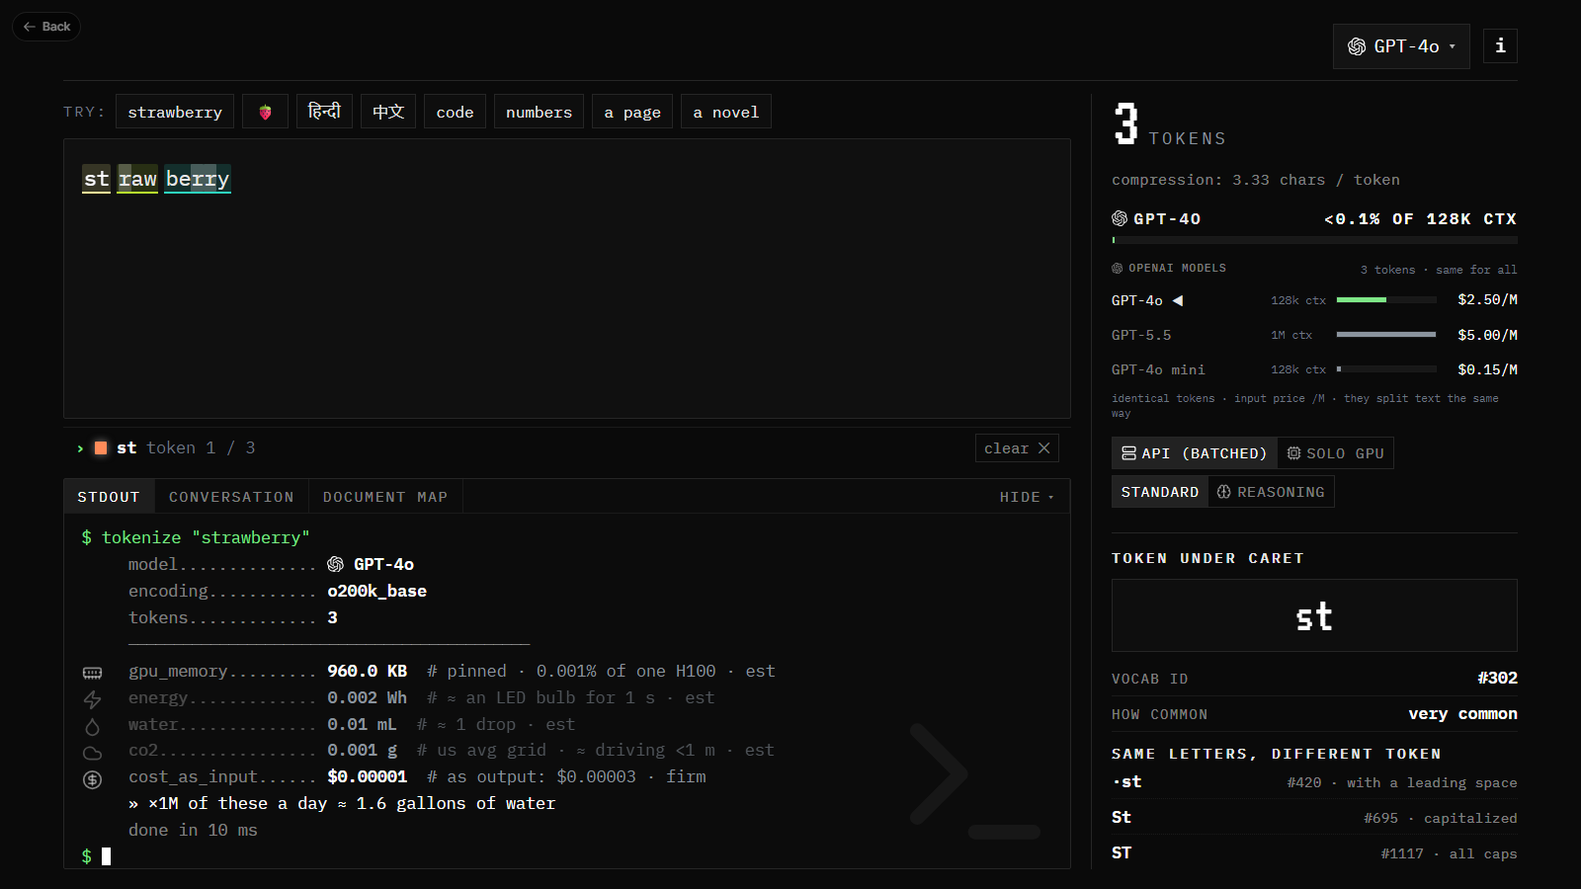
Task: Switch to API (BATCHED) mode
Action: (x=1194, y=453)
